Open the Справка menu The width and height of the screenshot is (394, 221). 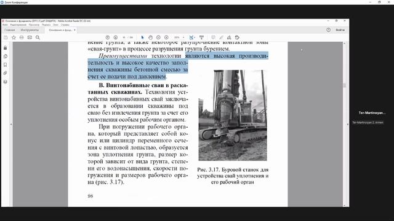point(65,25)
